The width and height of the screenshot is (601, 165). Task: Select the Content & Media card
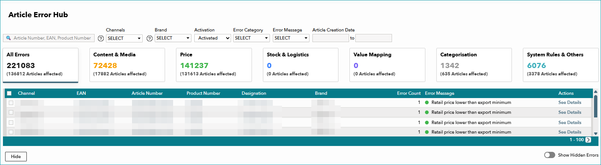(127, 65)
